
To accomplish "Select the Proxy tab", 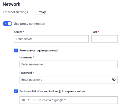I will (42, 12).
